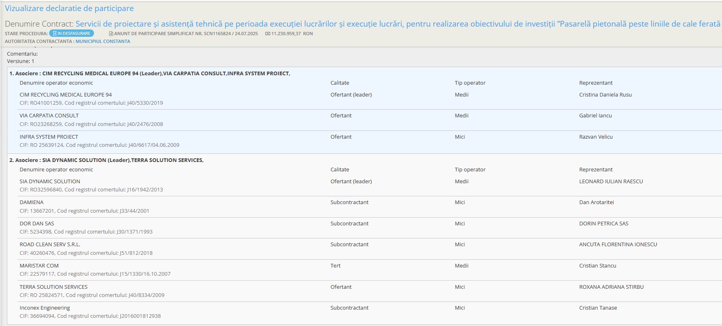
Task: Click Mici operator type in INFRA SYSTEM PROIECT row
Action: point(460,137)
